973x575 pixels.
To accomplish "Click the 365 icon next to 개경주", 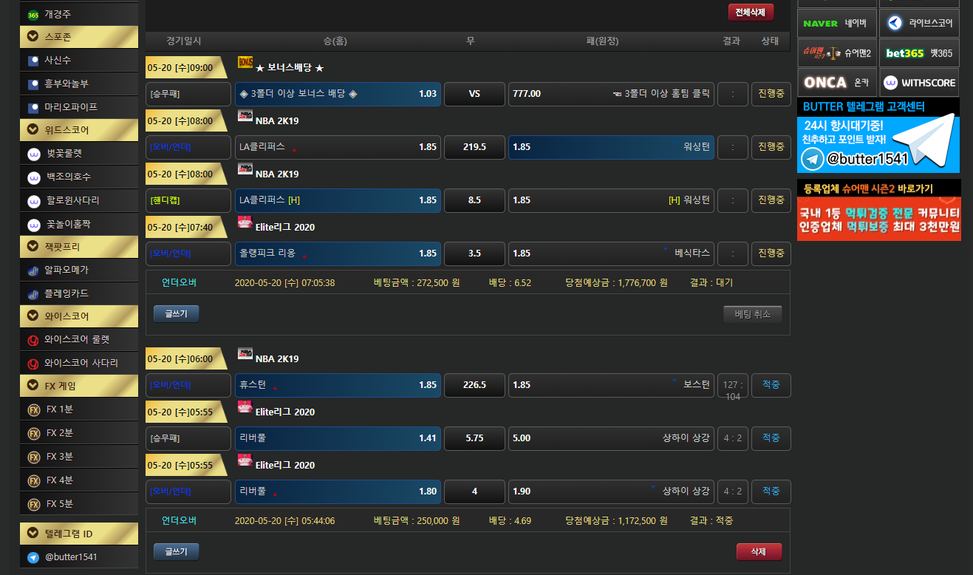I will point(33,15).
